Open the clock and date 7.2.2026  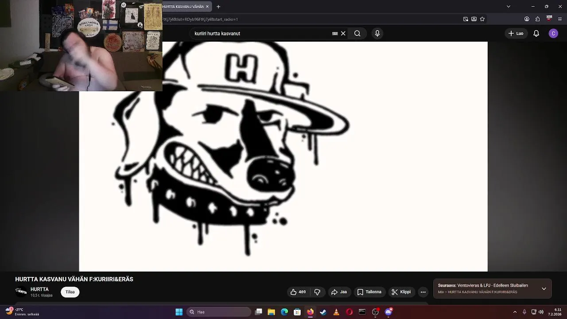(555, 312)
